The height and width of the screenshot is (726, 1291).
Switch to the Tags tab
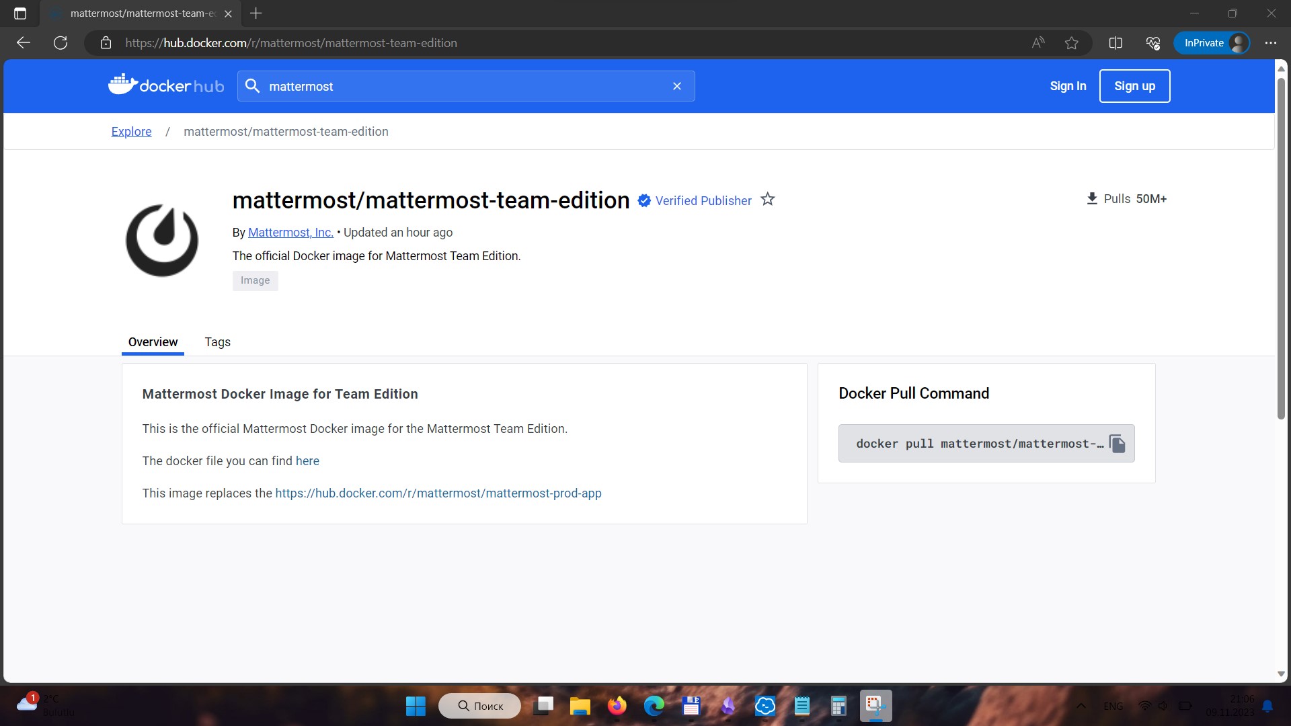pos(217,342)
